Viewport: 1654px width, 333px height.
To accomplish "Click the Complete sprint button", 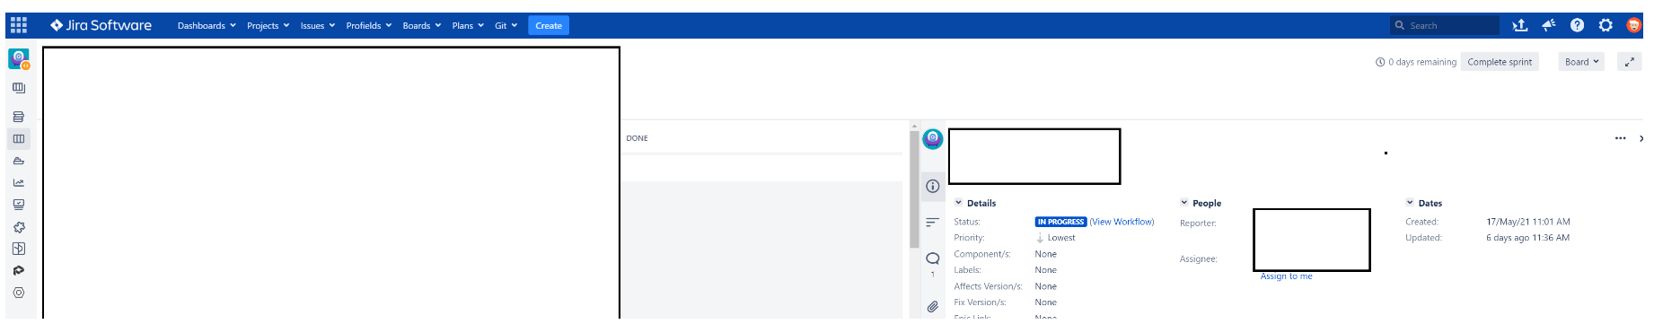I will [1500, 62].
